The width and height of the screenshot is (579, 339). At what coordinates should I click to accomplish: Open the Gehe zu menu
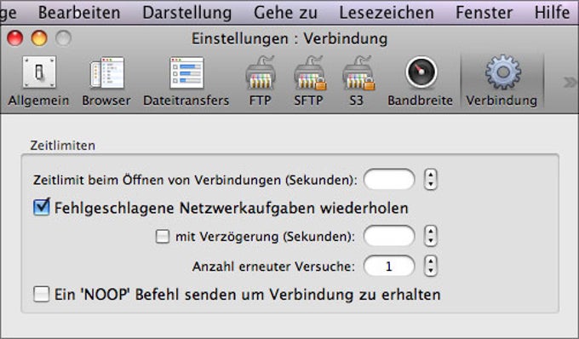tap(285, 12)
